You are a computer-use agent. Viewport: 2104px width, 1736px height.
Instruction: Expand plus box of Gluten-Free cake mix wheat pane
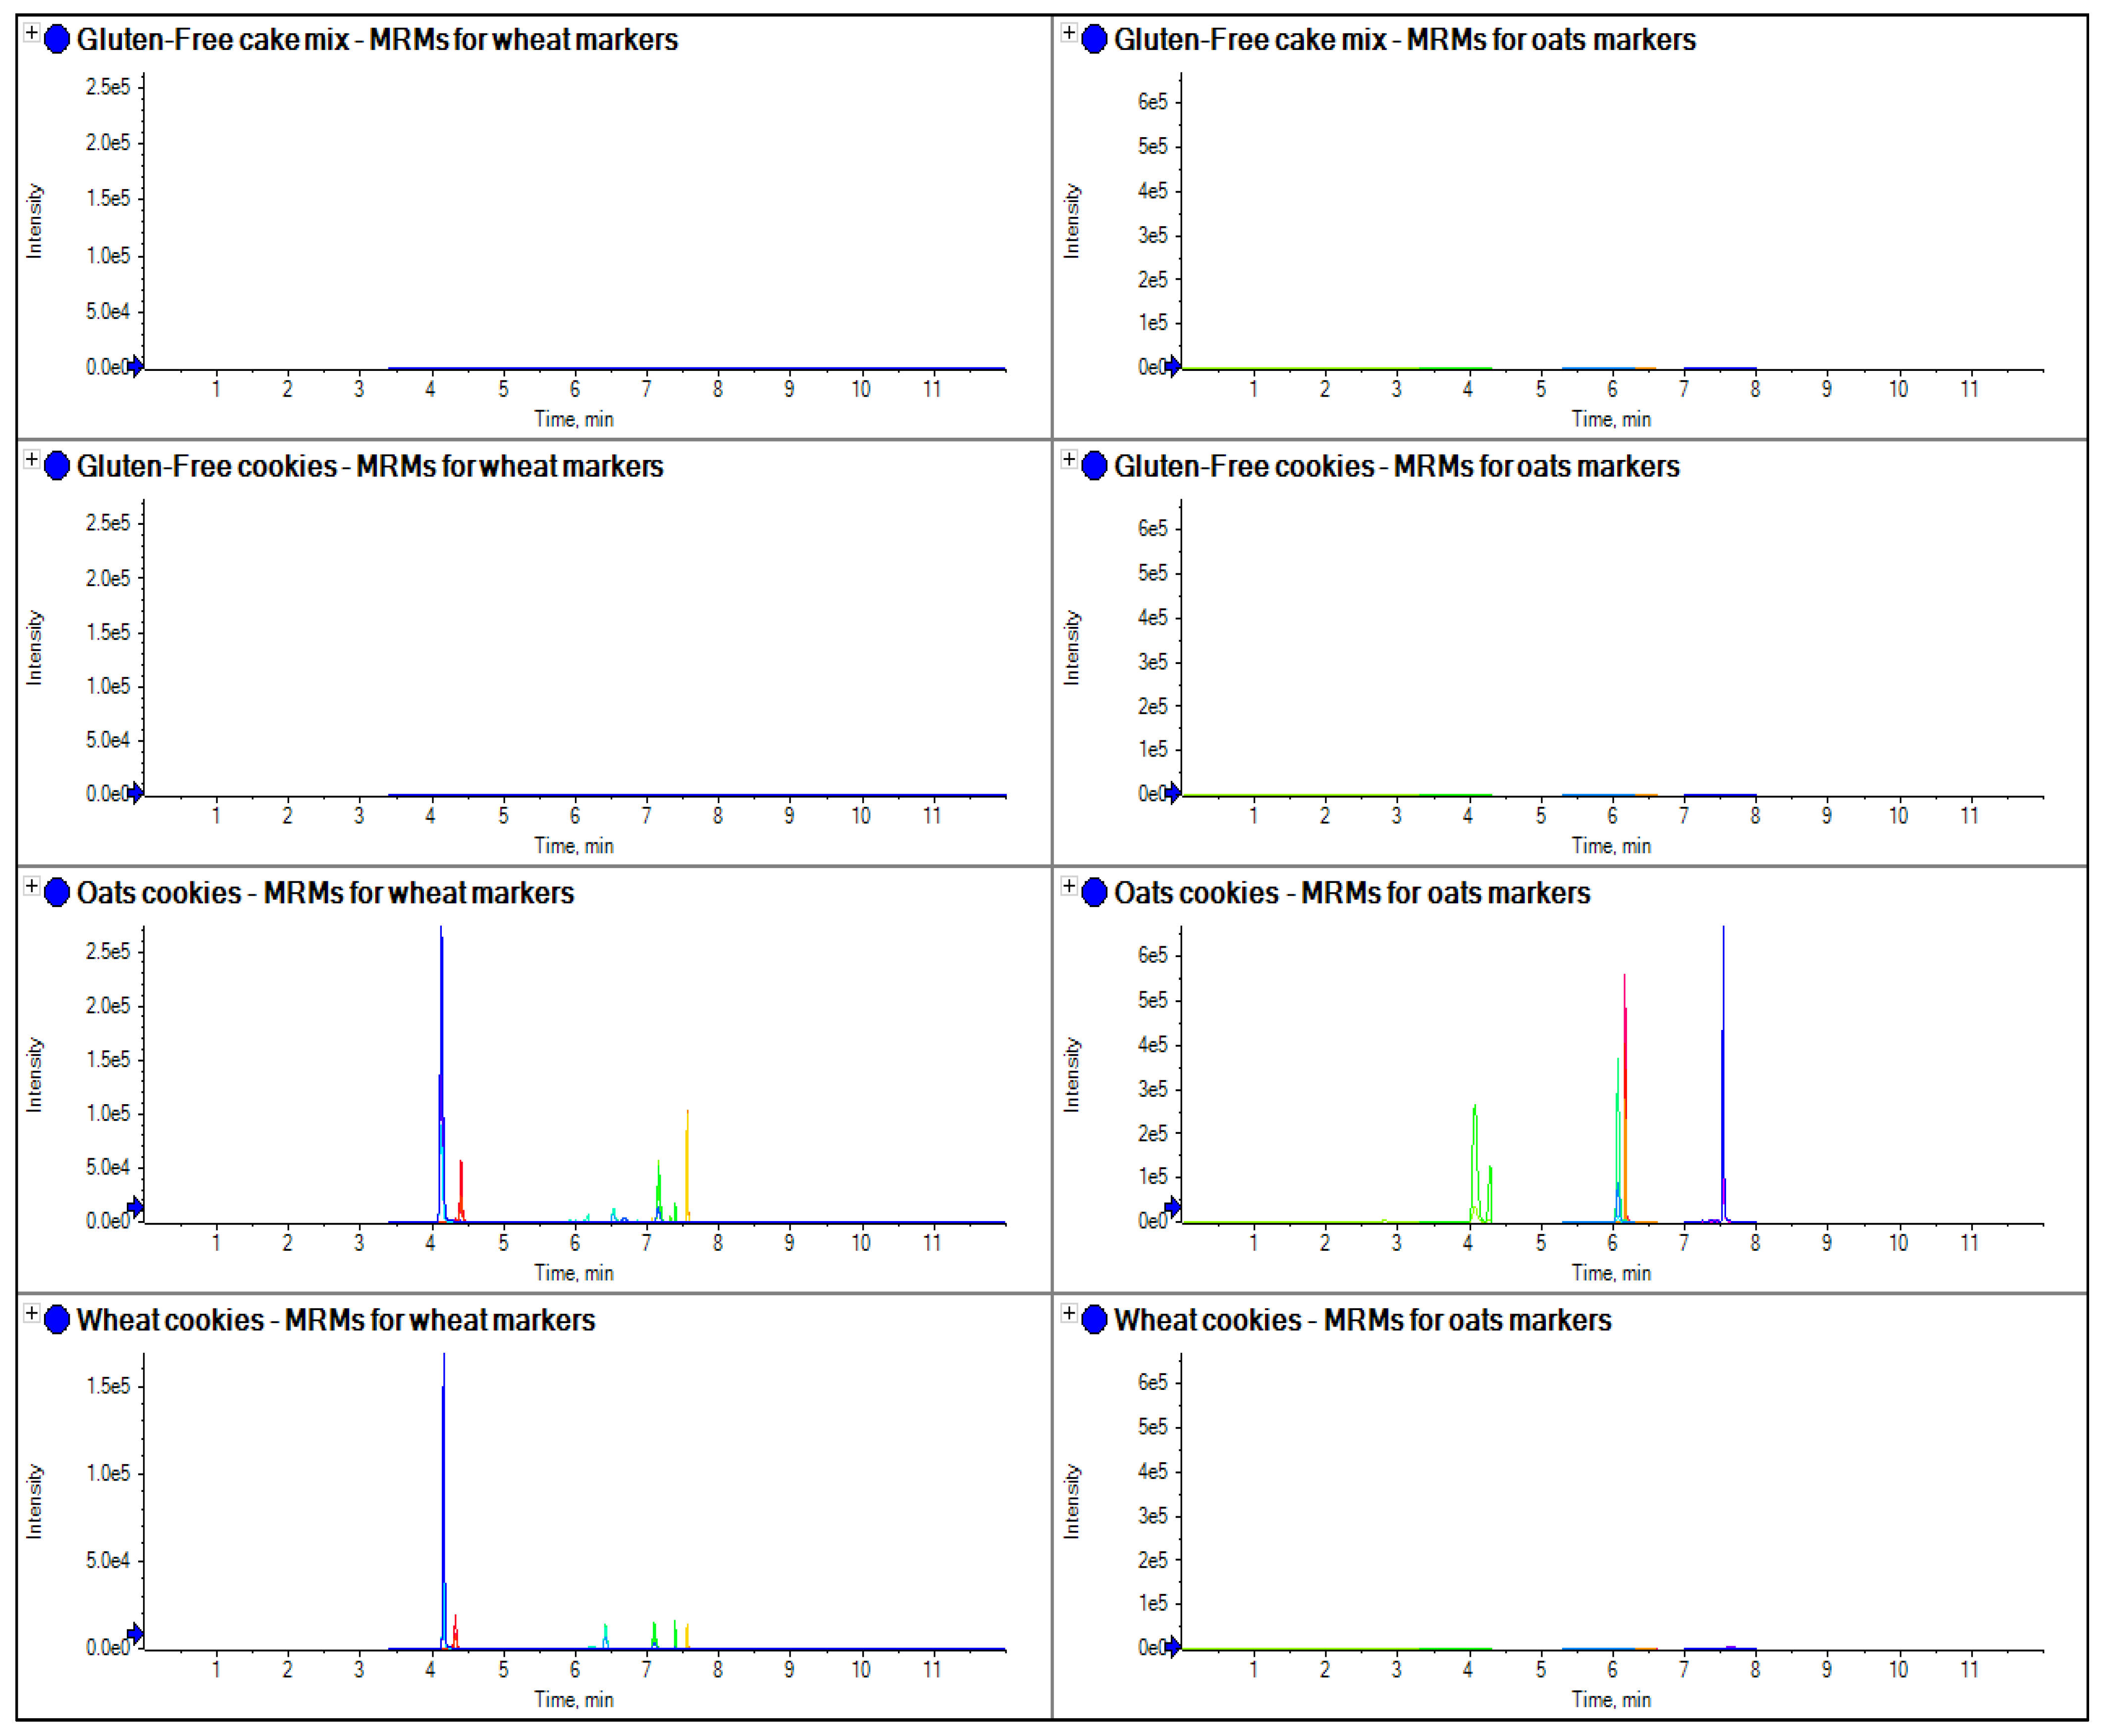32,33
